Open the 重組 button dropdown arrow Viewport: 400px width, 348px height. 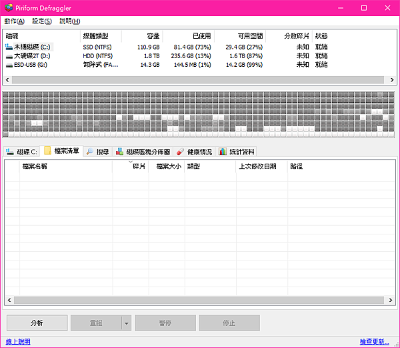click(x=127, y=323)
